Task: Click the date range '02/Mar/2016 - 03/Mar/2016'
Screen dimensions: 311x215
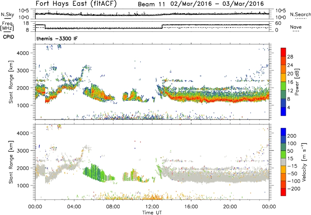Action: (217, 4)
